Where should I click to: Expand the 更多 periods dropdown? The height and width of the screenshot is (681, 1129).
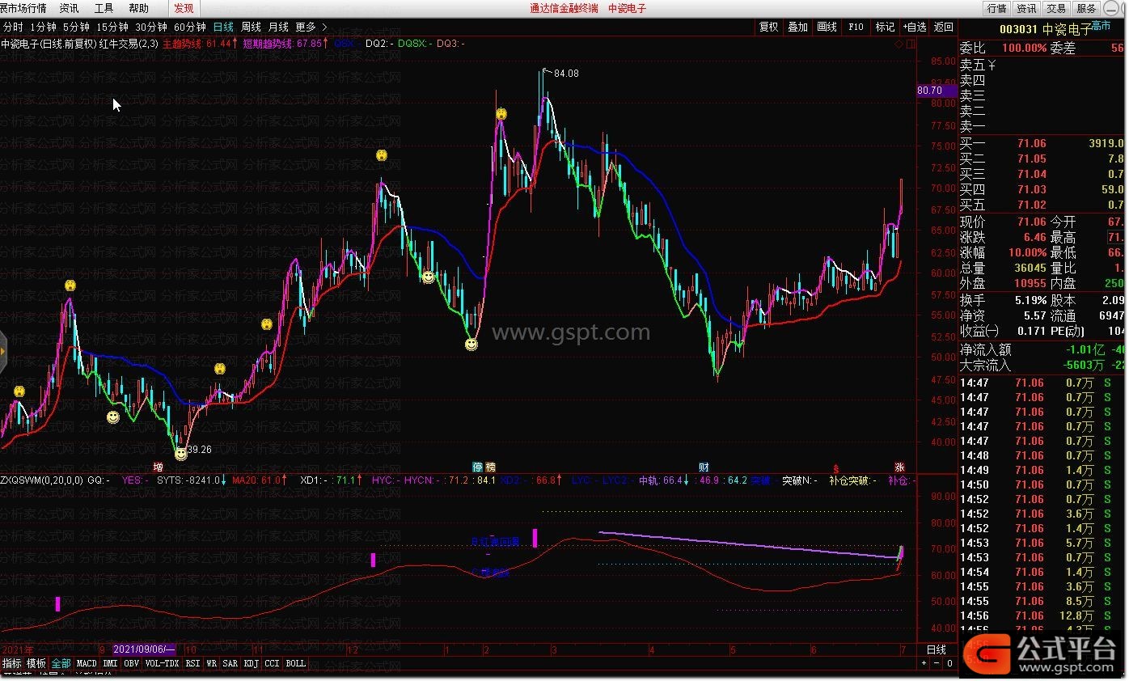coord(311,27)
